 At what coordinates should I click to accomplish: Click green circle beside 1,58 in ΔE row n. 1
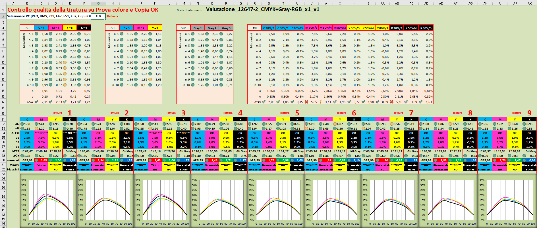click(x=36, y=34)
